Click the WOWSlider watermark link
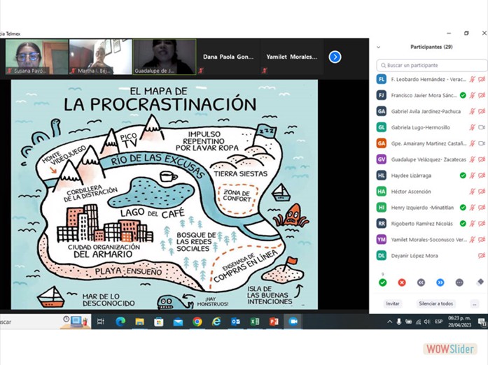 [x=450, y=349]
